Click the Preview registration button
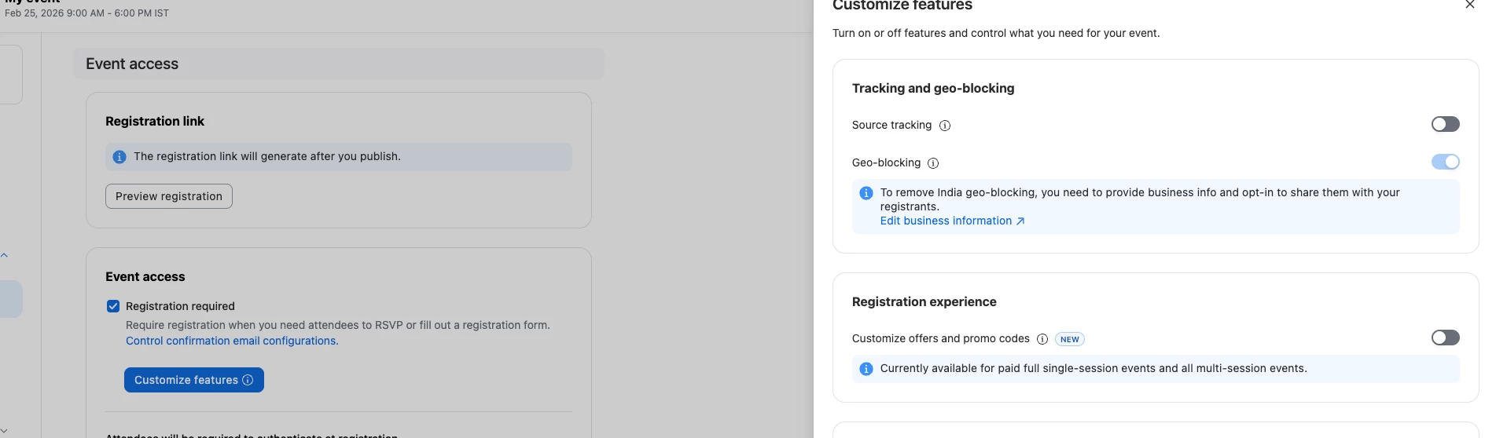Screen dimensions: 1496x438 coord(169,196)
